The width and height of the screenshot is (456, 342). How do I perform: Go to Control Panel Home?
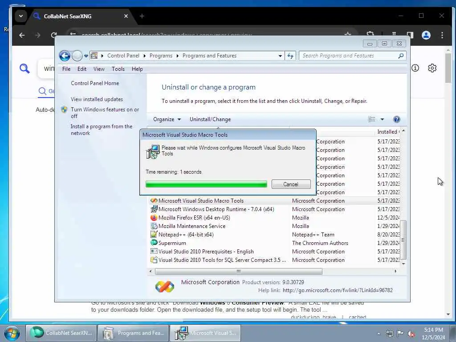pyautogui.click(x=95, y=83)
